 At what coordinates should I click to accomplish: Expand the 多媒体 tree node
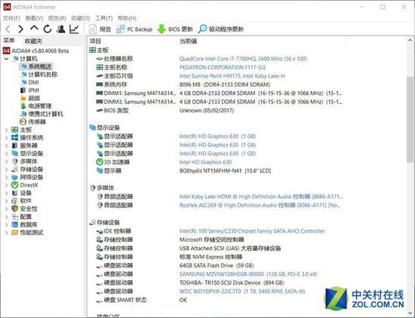(x=6, y=161)
